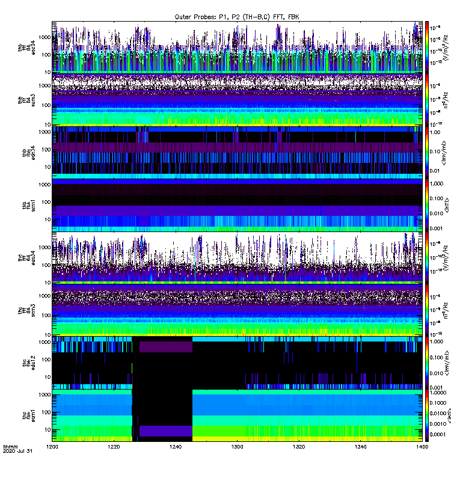Click the thb fff eac34 spectrogram panel
The image size is (451, 481).
(x=237, y=47)
